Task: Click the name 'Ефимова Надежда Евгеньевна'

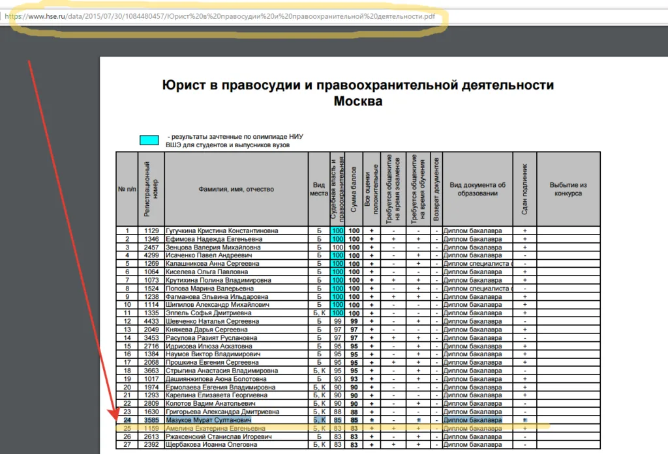Action: 214,239
